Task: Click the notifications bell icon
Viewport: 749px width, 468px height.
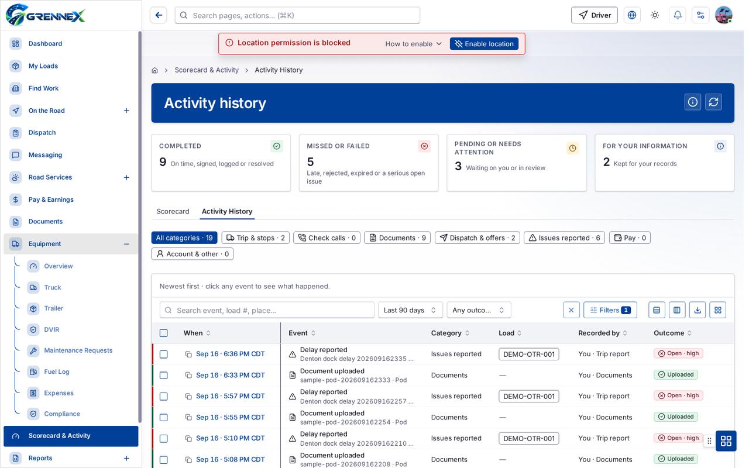Action: [x=678, y=15]
